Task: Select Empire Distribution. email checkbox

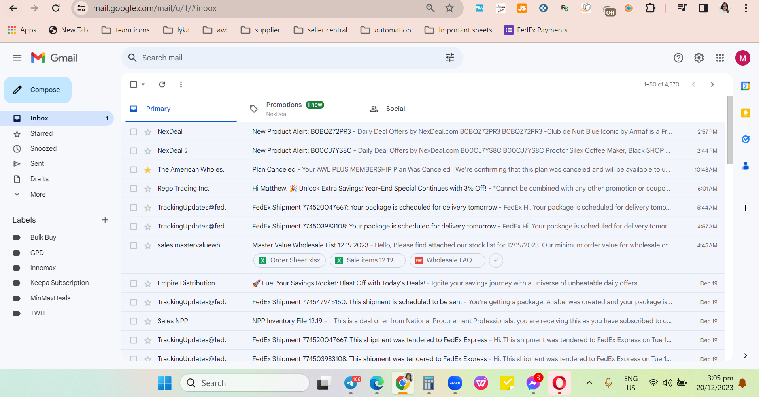Action: (134, 283)
